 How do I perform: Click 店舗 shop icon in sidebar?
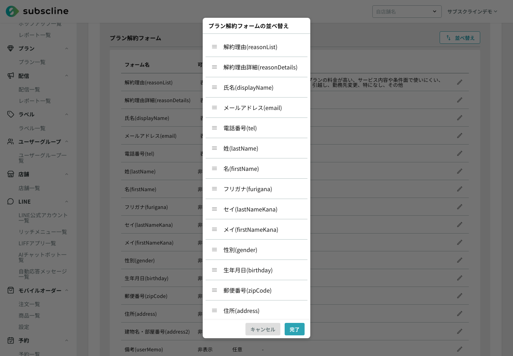pyautogui.click(x=11, y=174)
